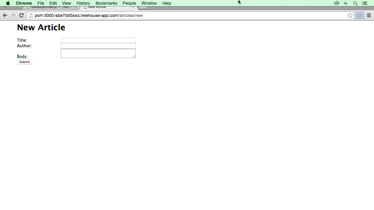Open the Bookmarks menu
This screenshot has width=374, height=210.
[x=106, y=3]
